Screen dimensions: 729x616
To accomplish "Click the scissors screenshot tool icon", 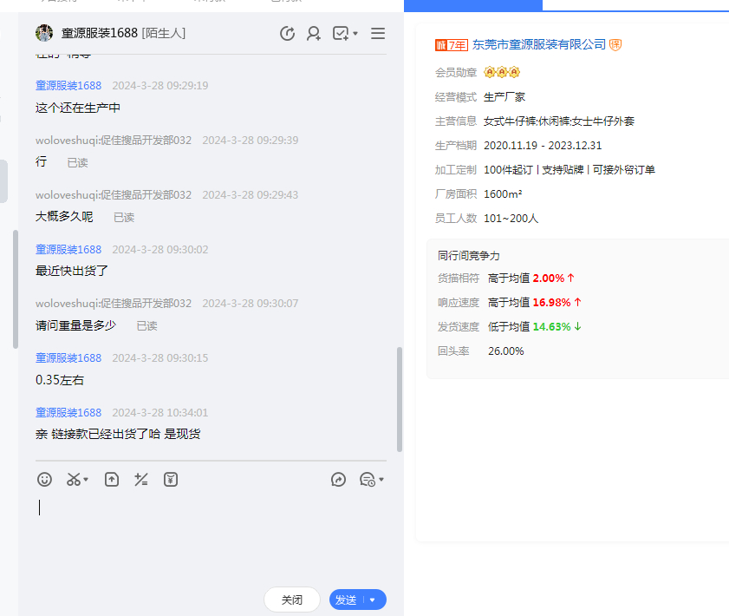I will (x=74, y=479).
